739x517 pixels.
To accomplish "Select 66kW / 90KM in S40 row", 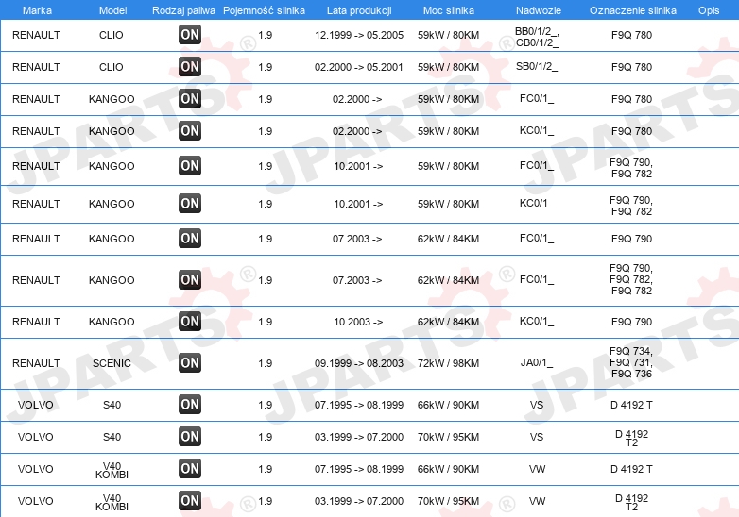I will pos(448,405).
